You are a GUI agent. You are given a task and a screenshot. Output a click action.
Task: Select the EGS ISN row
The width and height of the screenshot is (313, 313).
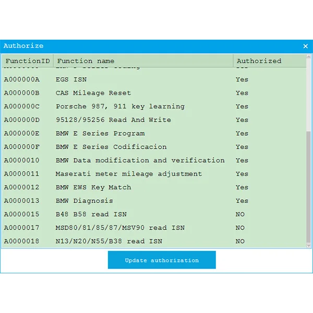[154, 79]
